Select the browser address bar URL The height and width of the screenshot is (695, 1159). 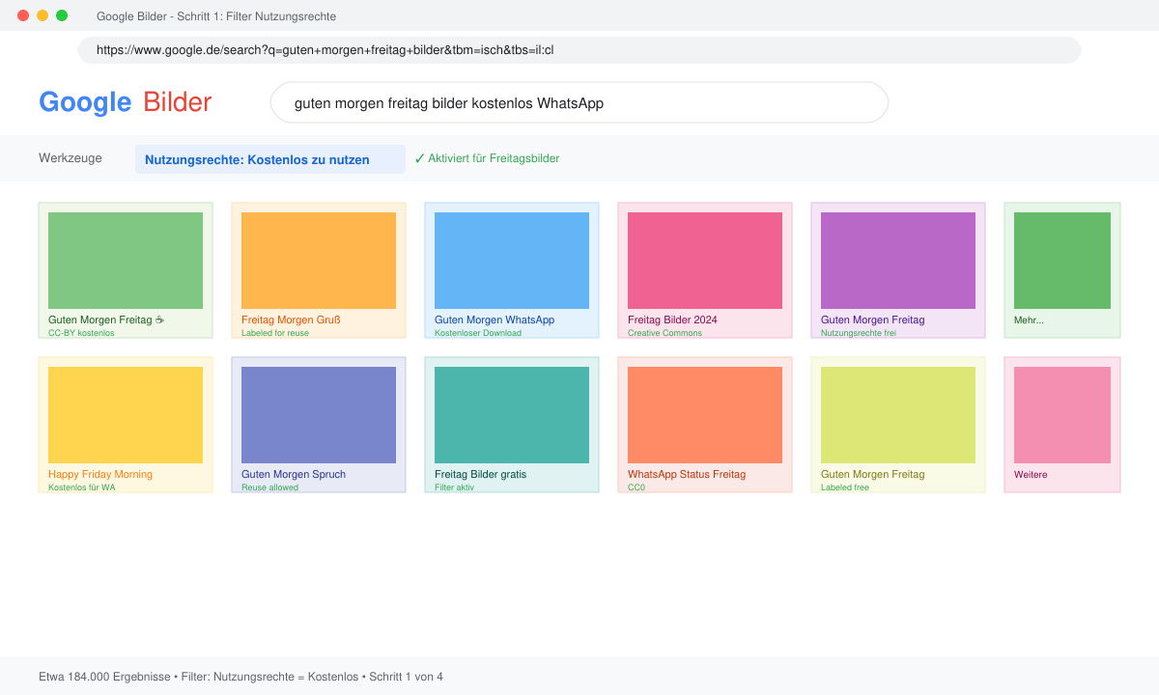point(579,50)
